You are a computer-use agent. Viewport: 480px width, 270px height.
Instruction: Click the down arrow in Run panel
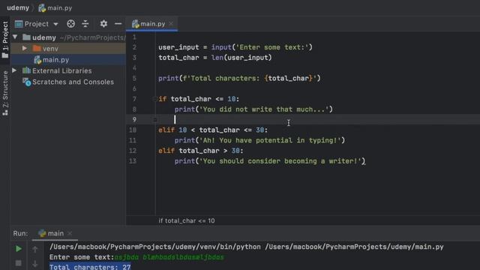tap(35, 263)
